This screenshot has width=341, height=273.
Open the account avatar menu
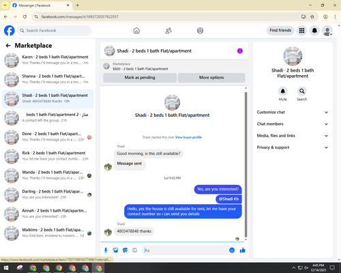tap(327, 31)
